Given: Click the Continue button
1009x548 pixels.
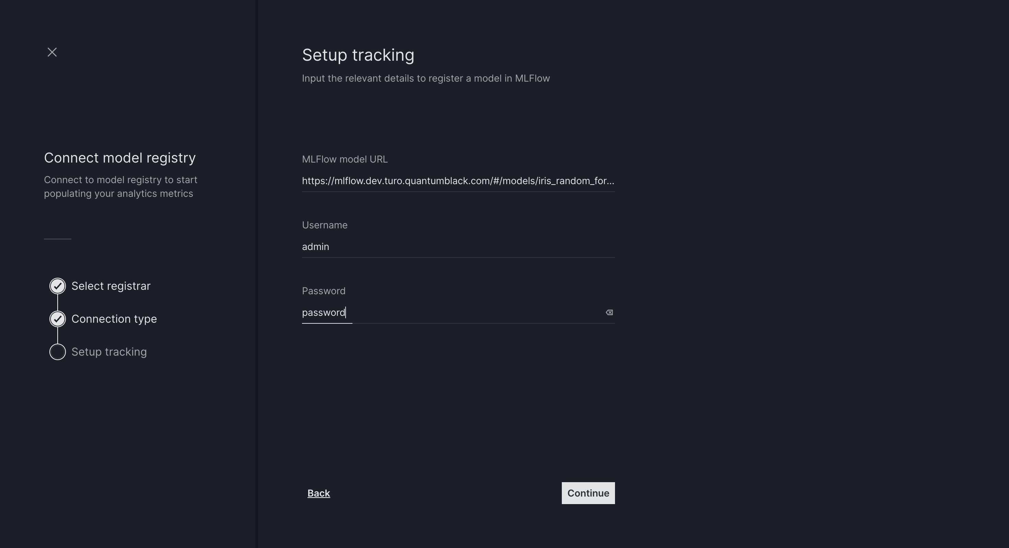Looking at the screenshot, I should (x=588, y=493).
